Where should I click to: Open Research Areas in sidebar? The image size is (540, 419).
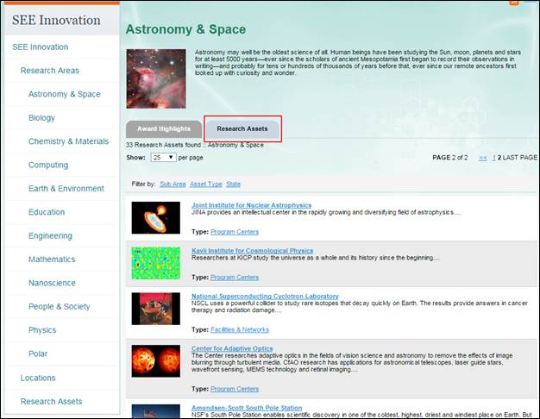tap(49, 70)
